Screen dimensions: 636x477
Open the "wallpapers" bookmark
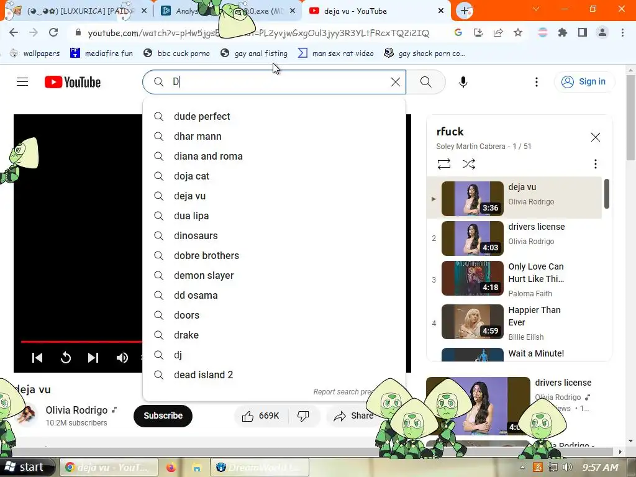click(x=35, y=53)
